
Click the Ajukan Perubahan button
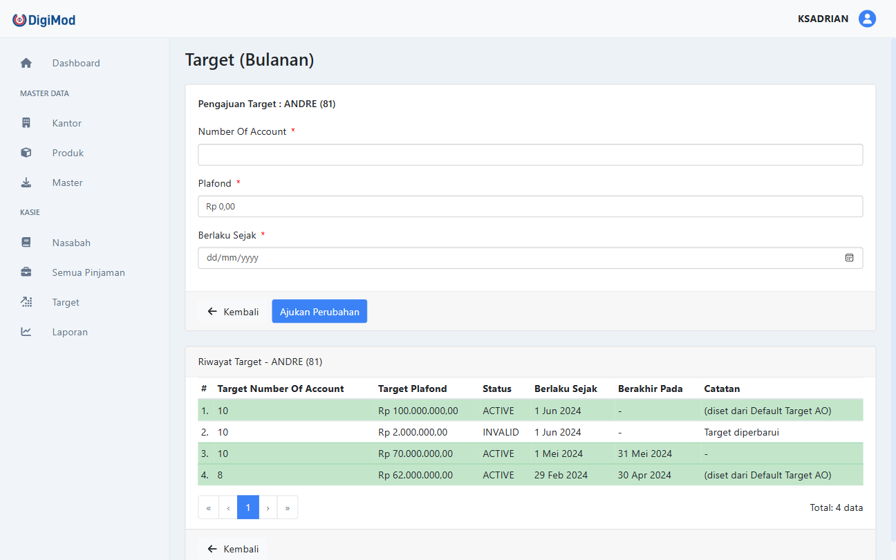[x=319, y=311]
